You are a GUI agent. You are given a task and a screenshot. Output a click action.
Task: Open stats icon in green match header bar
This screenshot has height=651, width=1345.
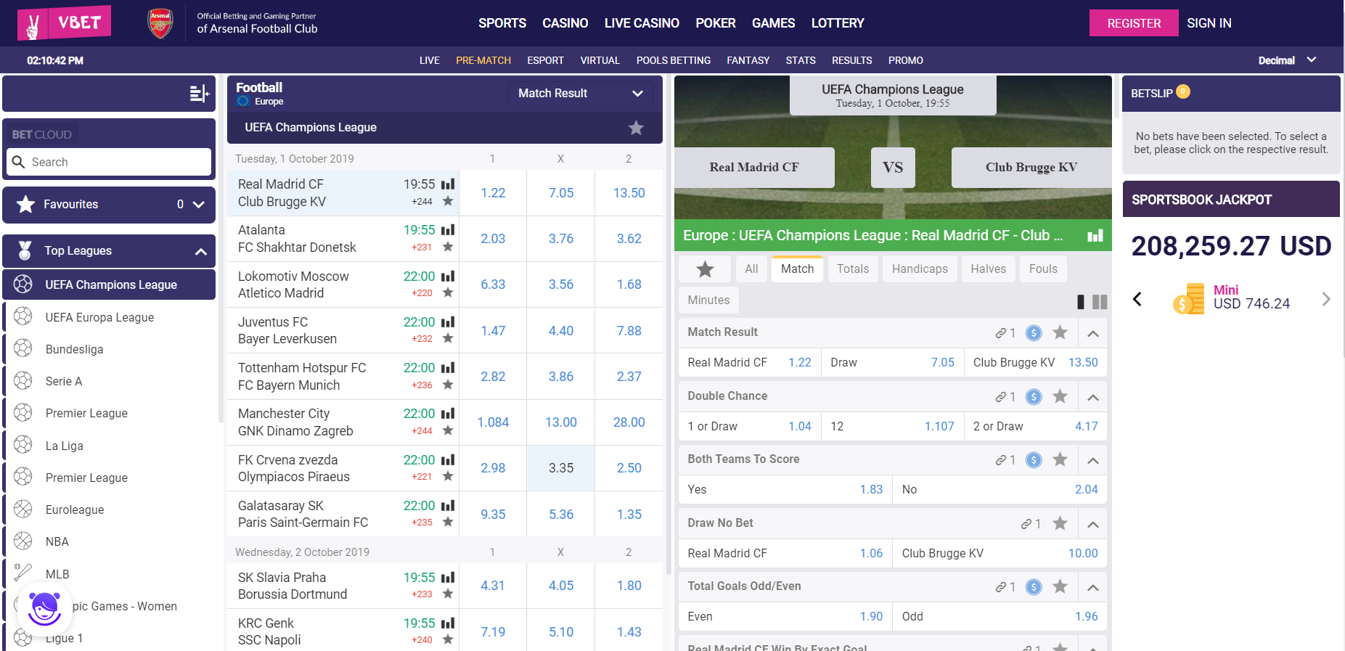(x=1095, y=235)
